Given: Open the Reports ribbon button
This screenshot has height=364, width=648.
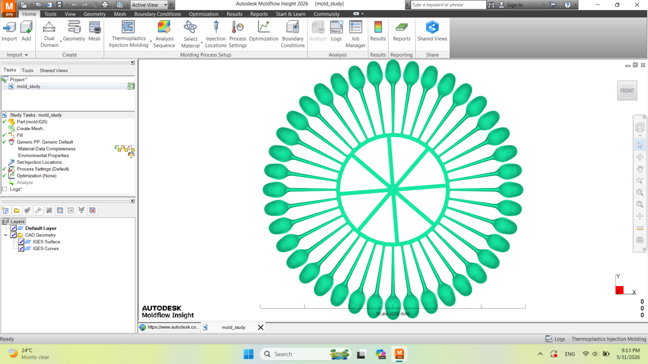Looking at the screenshot, I should (401, 31).
